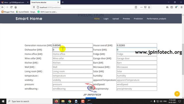This screenshot has width=184, height=104.
Task: Switch to the Gmail Inbox tab
Action: pos(14,2)
